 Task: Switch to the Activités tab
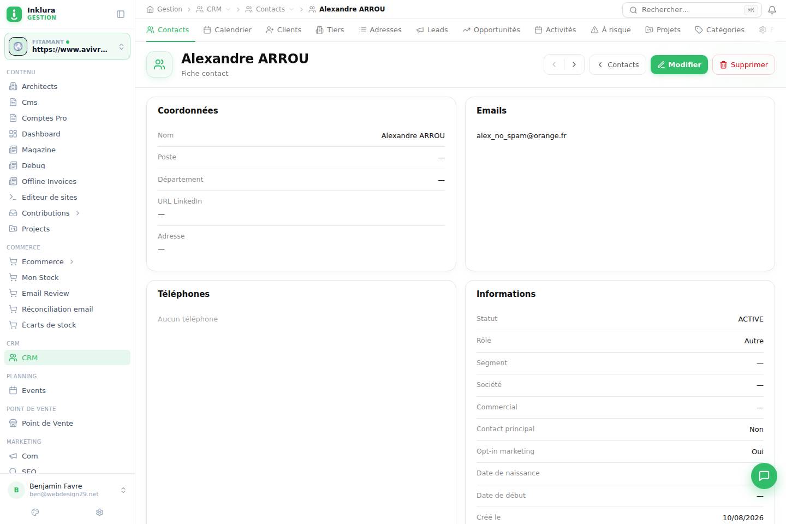[556, 30]
